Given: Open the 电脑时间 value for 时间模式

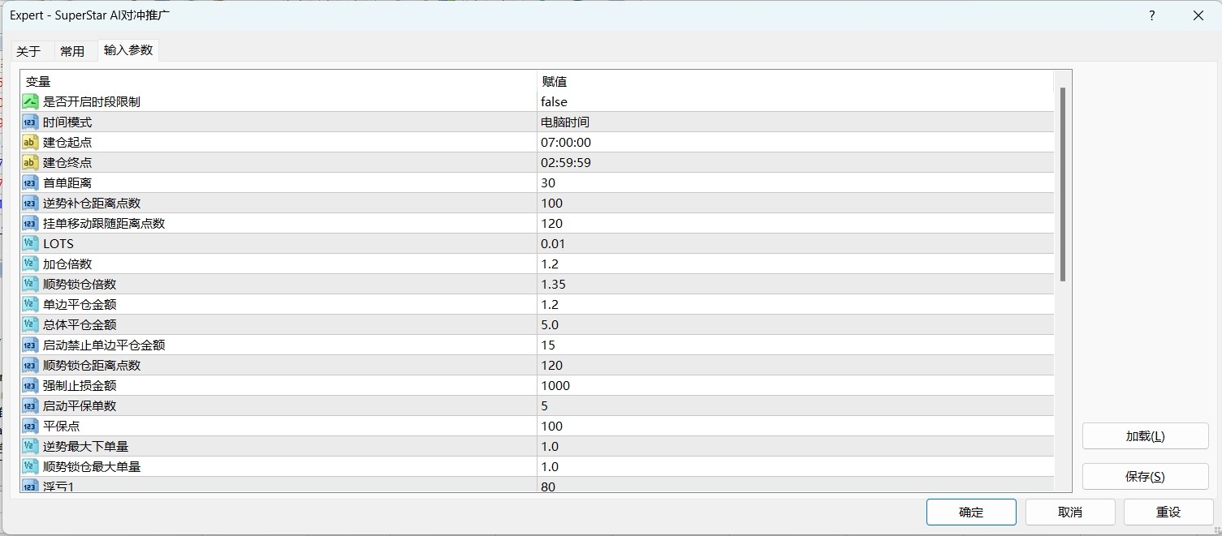Looking at the screenshot, I should pos(565,122).
